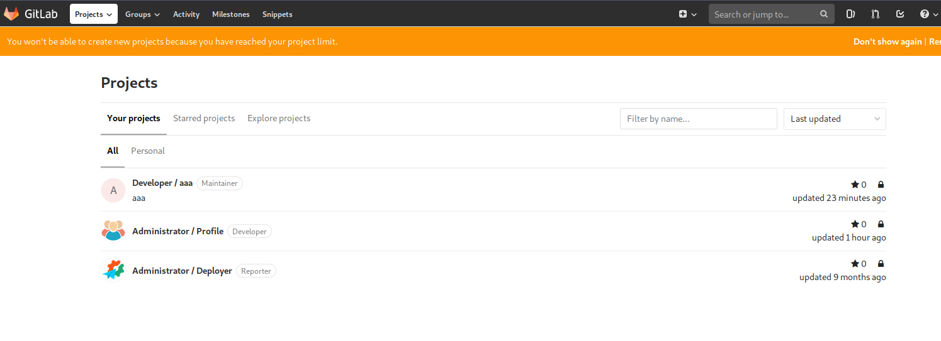Open the To-Do list icon
Screen dimensions: 941x341
(x=900, y=14)
